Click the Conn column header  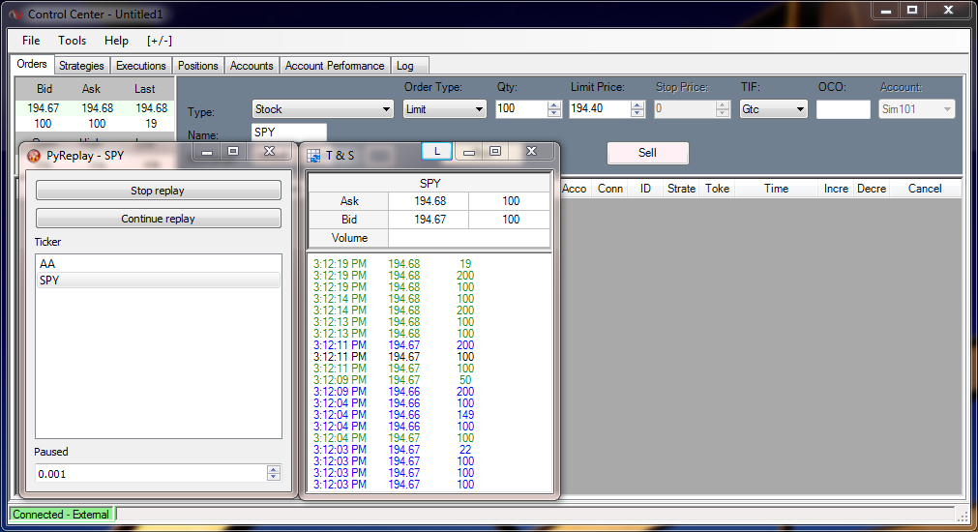[610, 189]
